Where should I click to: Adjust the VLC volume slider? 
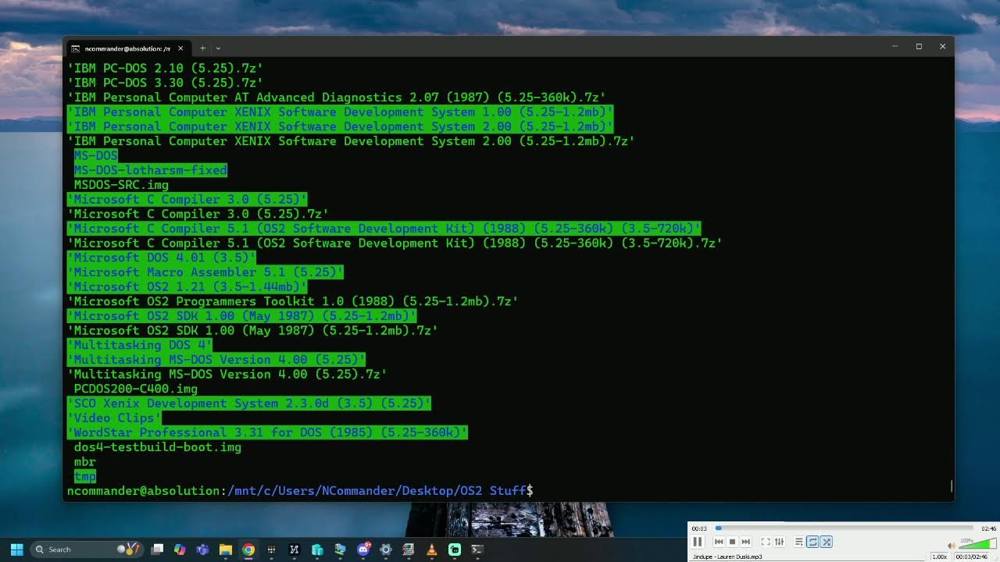[977, 543]
